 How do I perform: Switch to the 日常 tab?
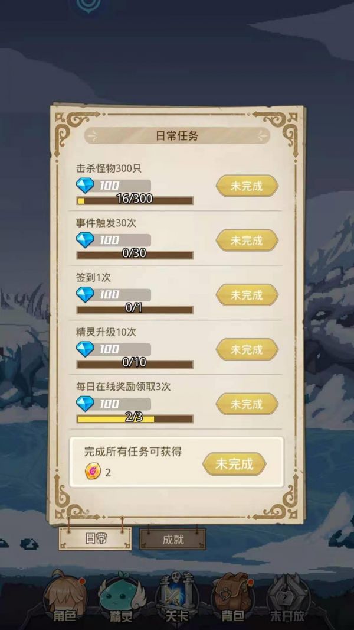tap(95, 539)
